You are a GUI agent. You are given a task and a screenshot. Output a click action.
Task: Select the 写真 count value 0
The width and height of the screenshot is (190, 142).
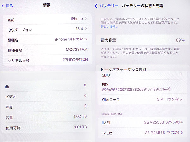point(85,106)
